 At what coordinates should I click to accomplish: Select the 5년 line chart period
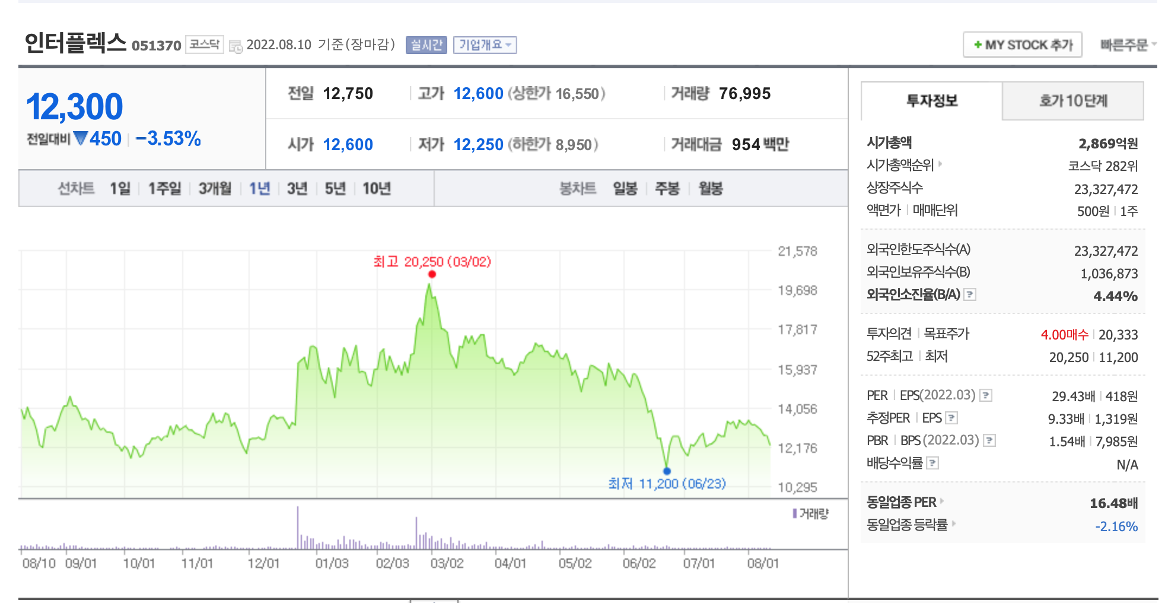[x=335, y=189]
